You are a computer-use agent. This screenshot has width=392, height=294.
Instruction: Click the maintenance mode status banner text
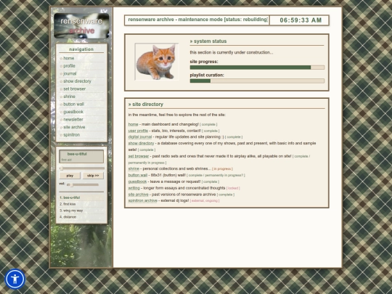(x=197, y=20)
